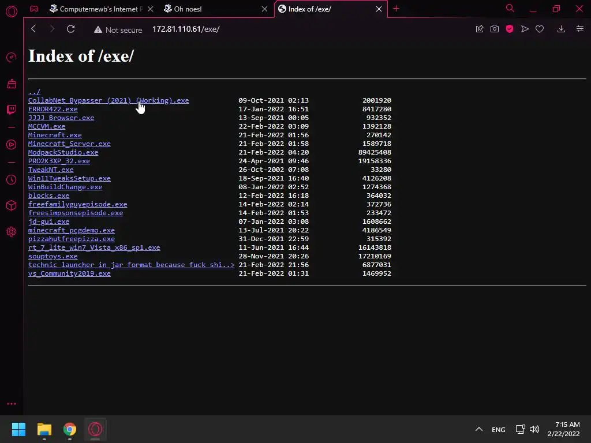Open My Flow send icon
This screenshot has height=443, width=591.
[x=525, y=29]
